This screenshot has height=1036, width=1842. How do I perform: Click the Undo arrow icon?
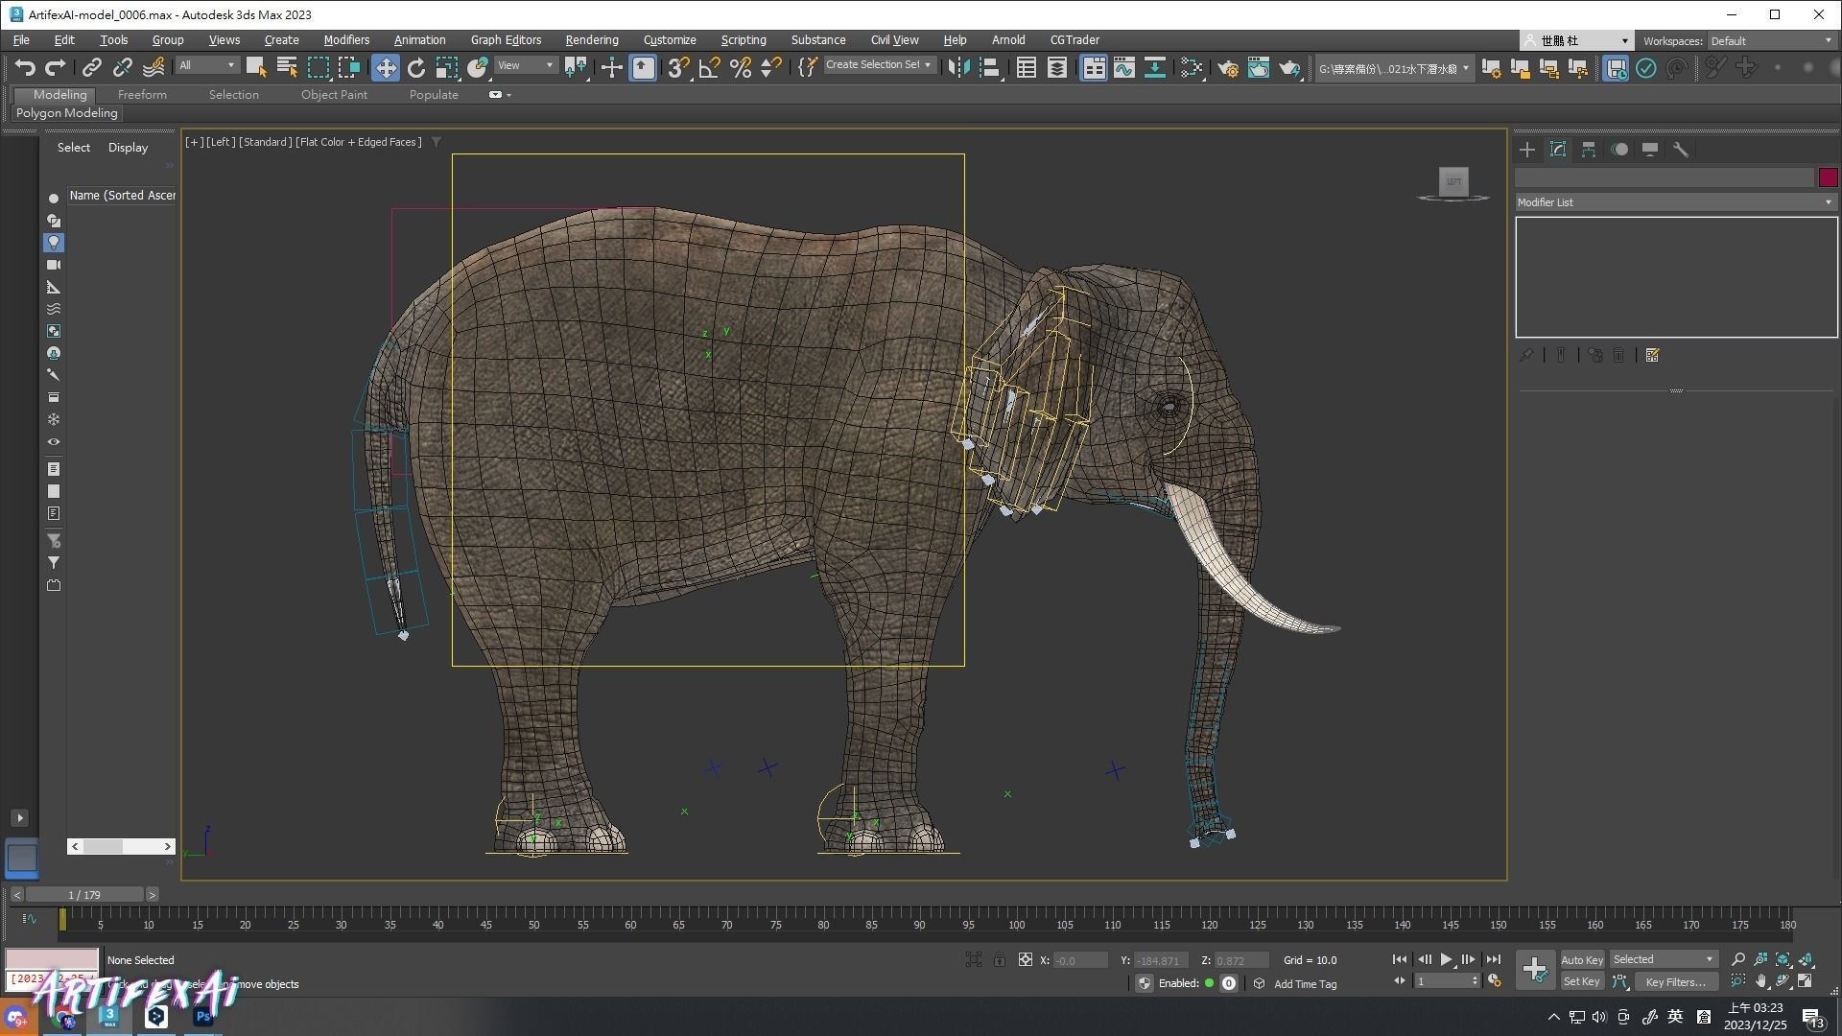pyautogui.click(x=25, y=67)
